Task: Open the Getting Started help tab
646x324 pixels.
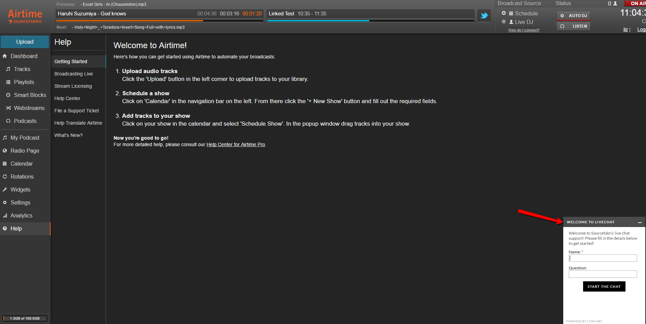Action: [78, 61]
